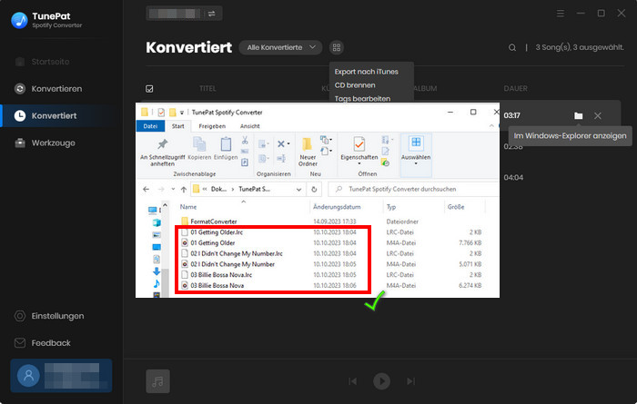Click the Explorer refresh icon
The image size is (637, 404).
(x=314, y=189)
